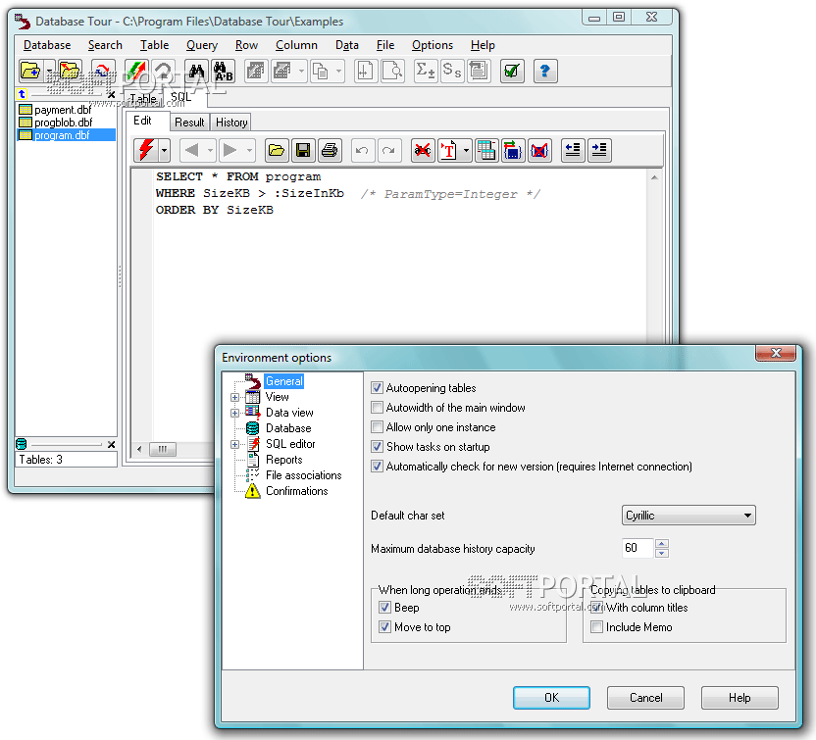Toggle With column titles checkbox
This screenshot has width=816, height=740.
tap(597, 607)
